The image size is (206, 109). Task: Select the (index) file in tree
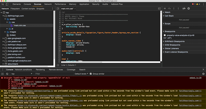pos(13,35)
